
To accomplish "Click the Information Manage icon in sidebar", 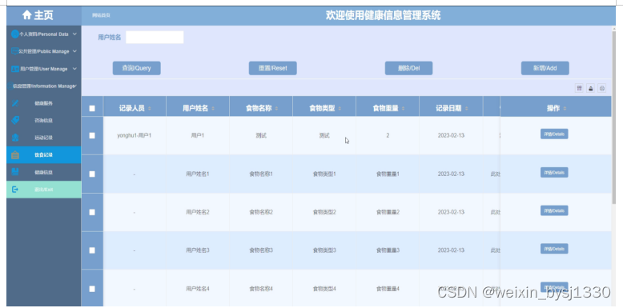I will point(10,86).
